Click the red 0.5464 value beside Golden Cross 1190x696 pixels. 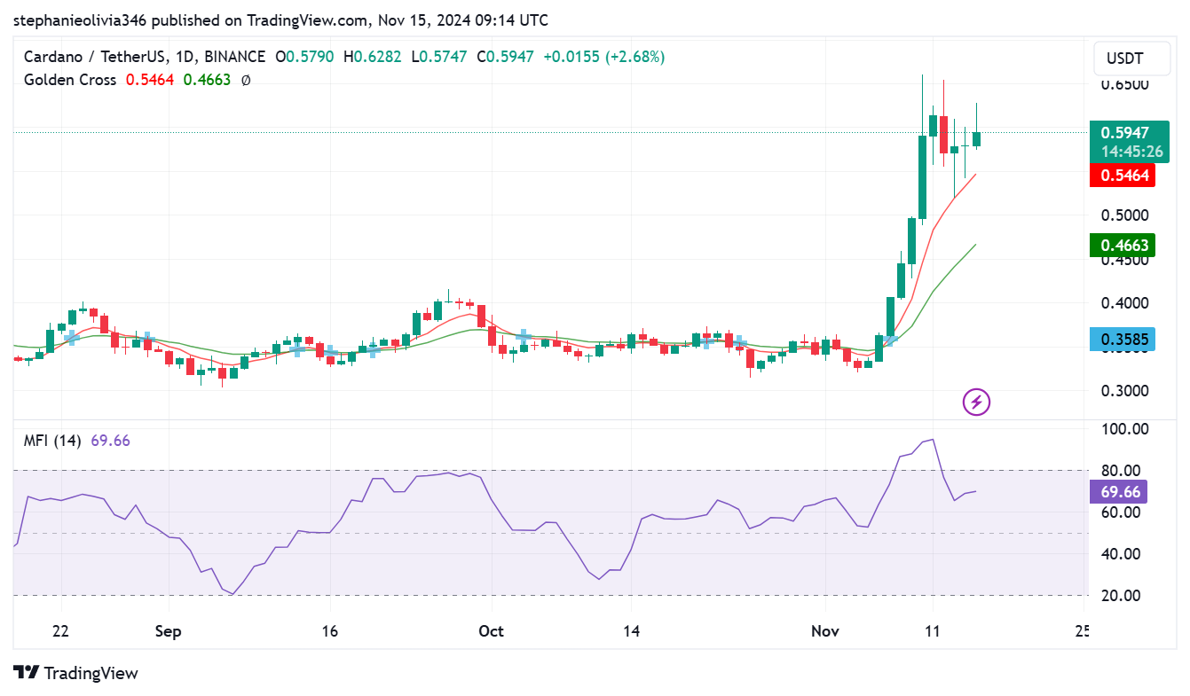(150, 80)
